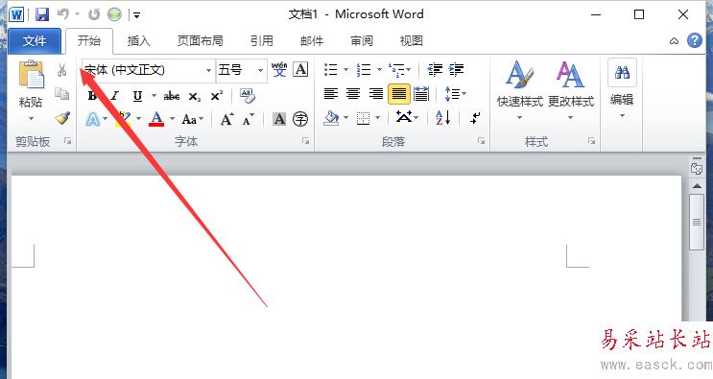Screen dimensions: 713x379
Task: Open the 五号 font size dropdown
Action: [261, 70]
